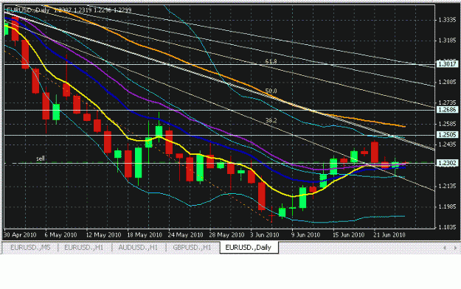Click the 28 May 2010 date label

coord(226,235)
